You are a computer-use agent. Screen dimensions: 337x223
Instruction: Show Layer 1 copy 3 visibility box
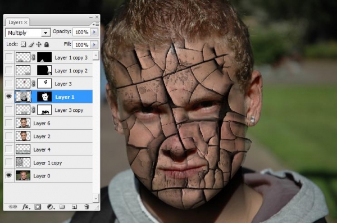pos(9,57)
